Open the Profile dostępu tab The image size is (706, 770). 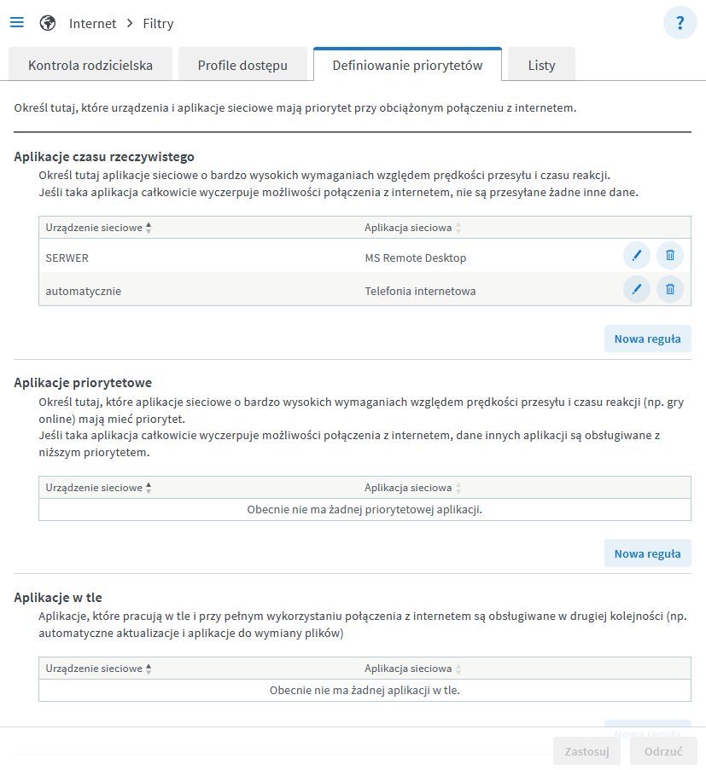(242, 65)
